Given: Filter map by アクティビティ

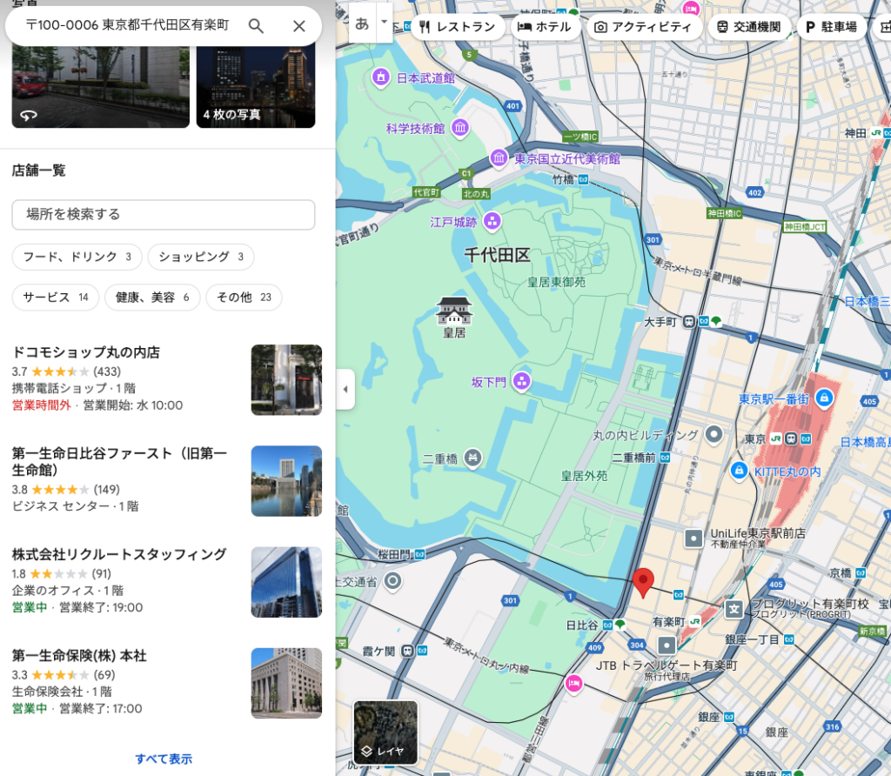Looking at the screenshot, I should [x=643, y=27].
